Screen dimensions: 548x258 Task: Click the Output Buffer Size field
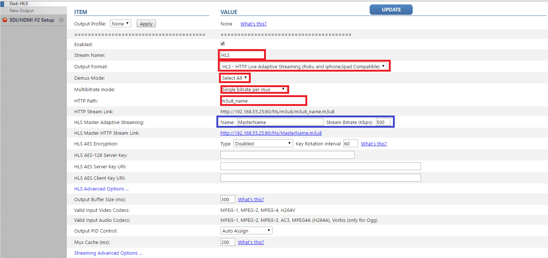228,199
